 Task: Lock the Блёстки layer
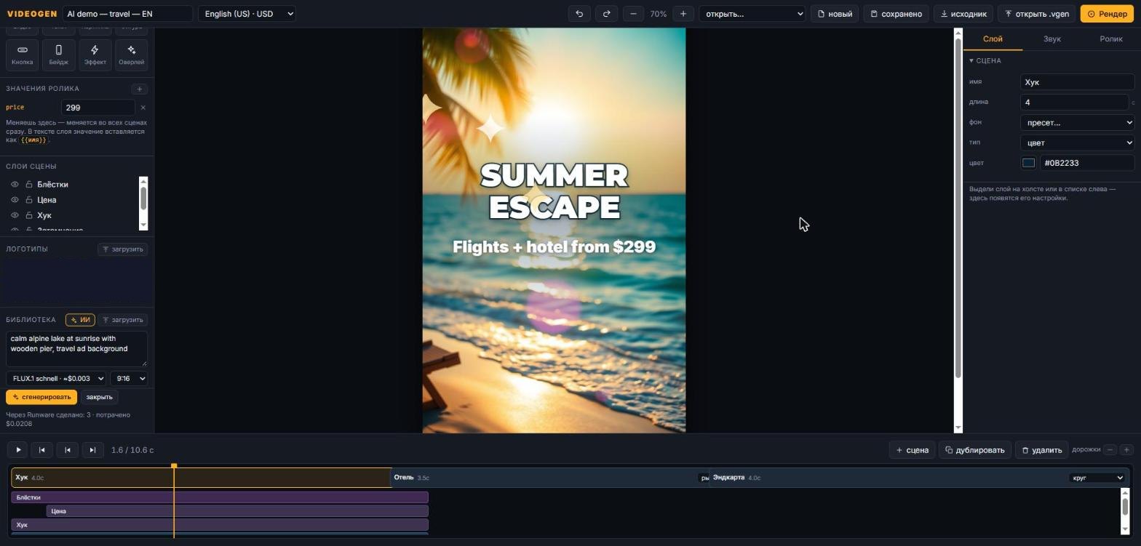coord(29,185)
